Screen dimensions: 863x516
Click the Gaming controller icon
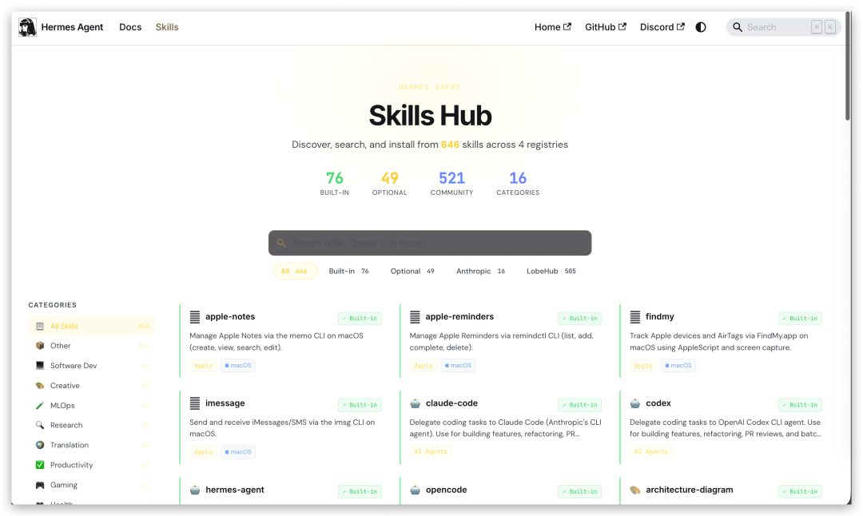[40, 485]
